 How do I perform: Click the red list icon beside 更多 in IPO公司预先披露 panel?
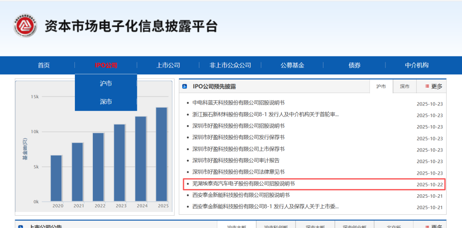click(427, 87)
